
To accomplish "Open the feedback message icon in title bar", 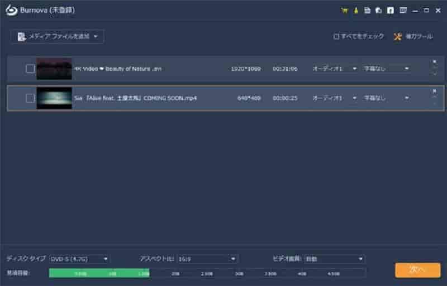I will pos(402,10).
